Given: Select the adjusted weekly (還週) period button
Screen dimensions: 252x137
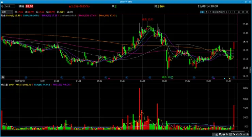Looking at the screenshot, I should point(218,12).
